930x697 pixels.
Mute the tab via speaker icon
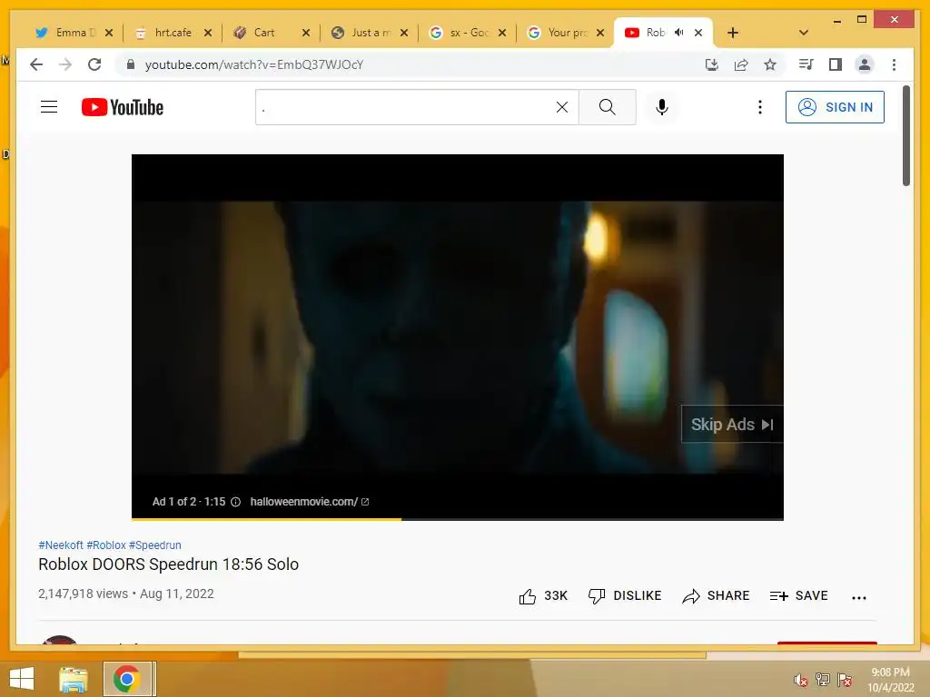click(679, 33)
